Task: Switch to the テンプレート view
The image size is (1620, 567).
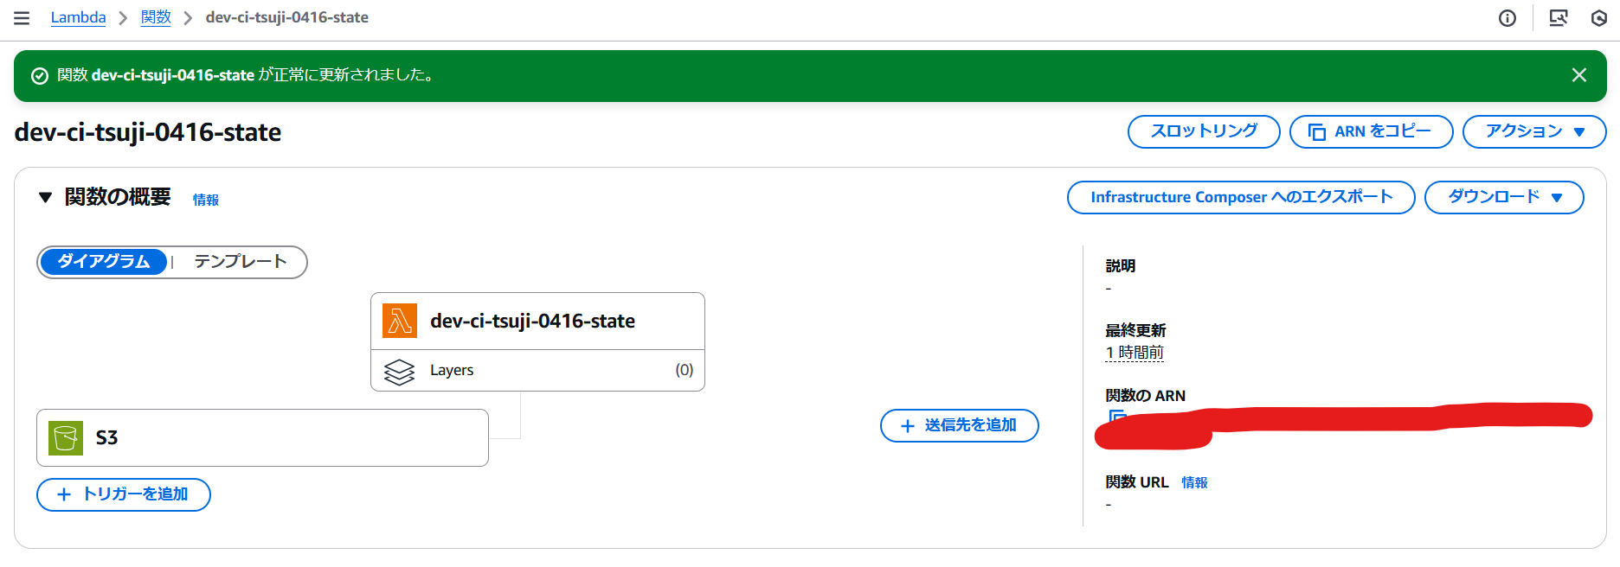Action: click(240, 262)
